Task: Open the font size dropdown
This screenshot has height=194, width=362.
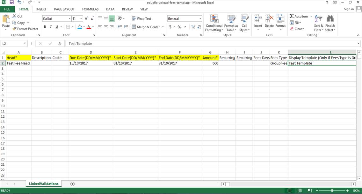Action: click(x=81, y=19)
